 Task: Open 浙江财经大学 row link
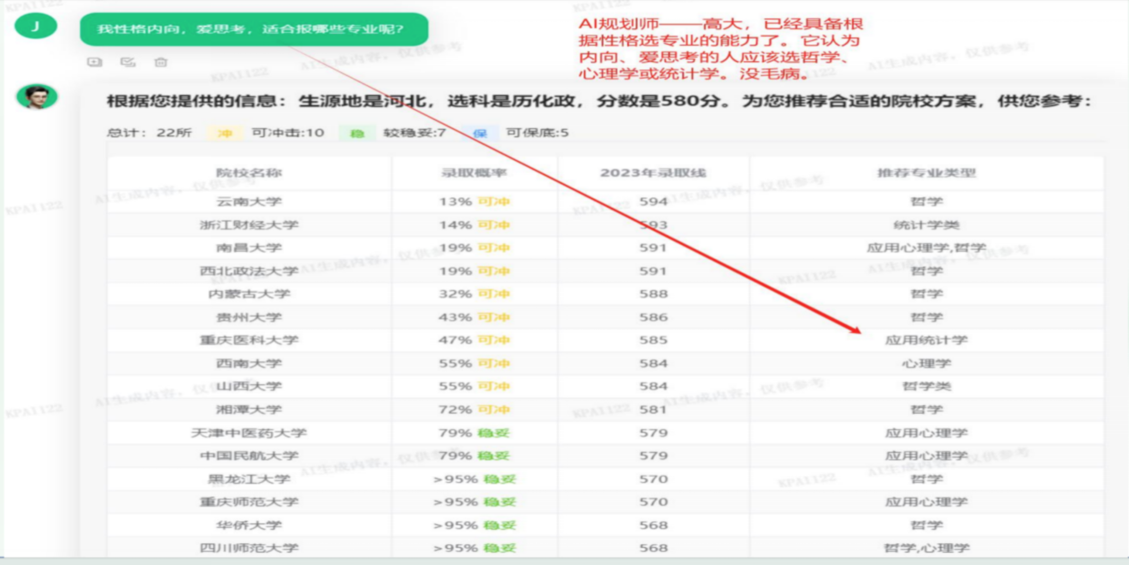click(x=249, y=225)
